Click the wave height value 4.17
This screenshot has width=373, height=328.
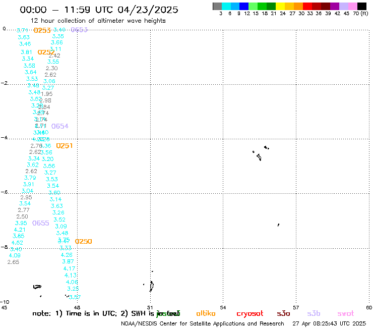[x=69, y=268]
